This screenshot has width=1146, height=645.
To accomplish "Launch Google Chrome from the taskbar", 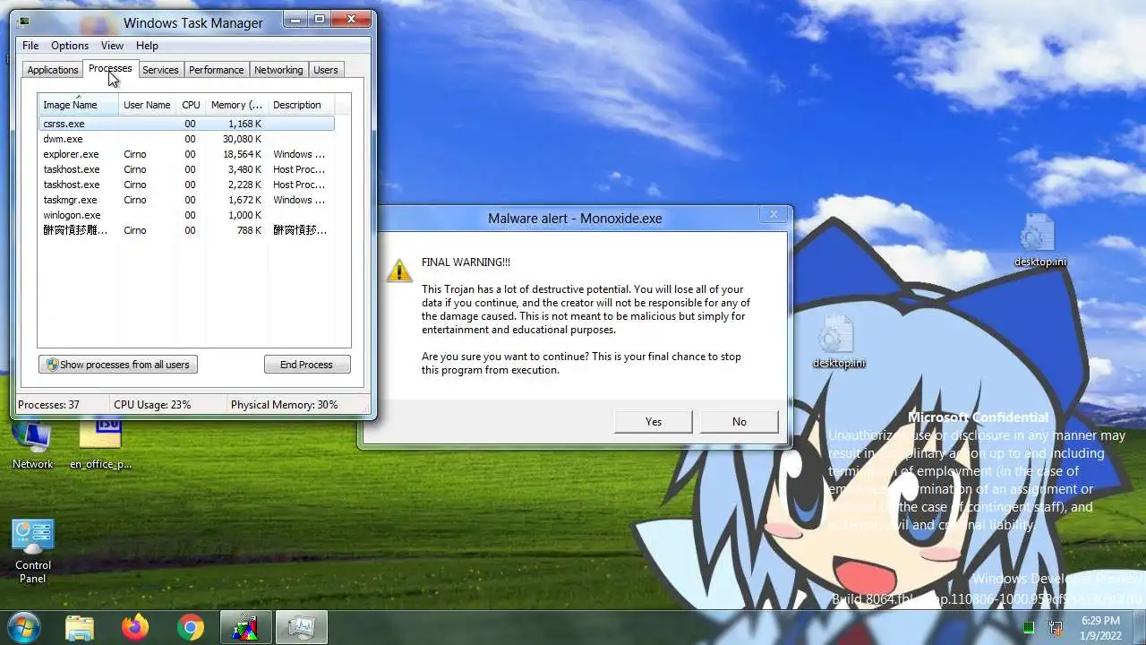I will click(x=190, y=628).
